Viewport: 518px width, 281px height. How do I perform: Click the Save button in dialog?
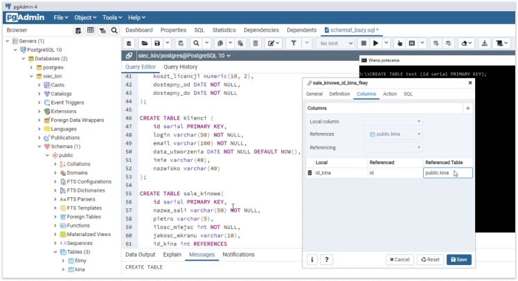point(460,260)
